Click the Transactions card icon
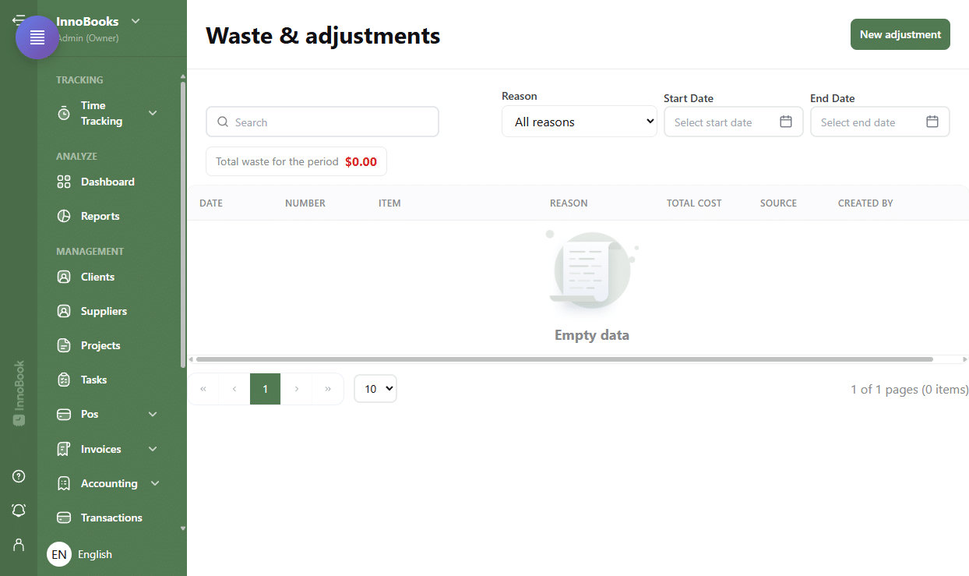This screenshot has width=969, height=576. click(64, 518)
